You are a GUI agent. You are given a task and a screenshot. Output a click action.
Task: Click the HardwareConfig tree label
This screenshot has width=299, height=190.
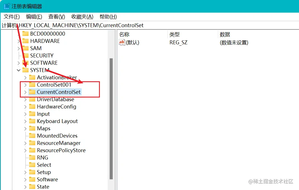56,106
